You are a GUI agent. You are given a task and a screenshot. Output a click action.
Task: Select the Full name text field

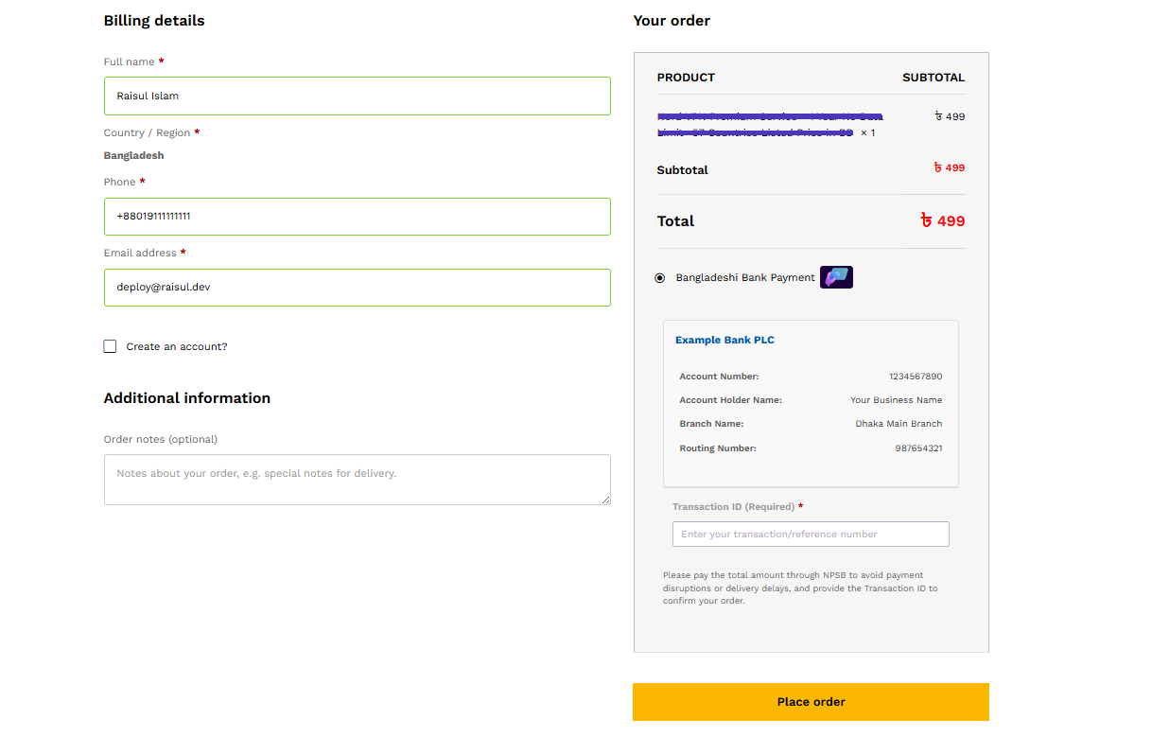[357, 96]
